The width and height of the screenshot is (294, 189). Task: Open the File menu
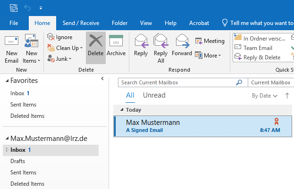14,23
